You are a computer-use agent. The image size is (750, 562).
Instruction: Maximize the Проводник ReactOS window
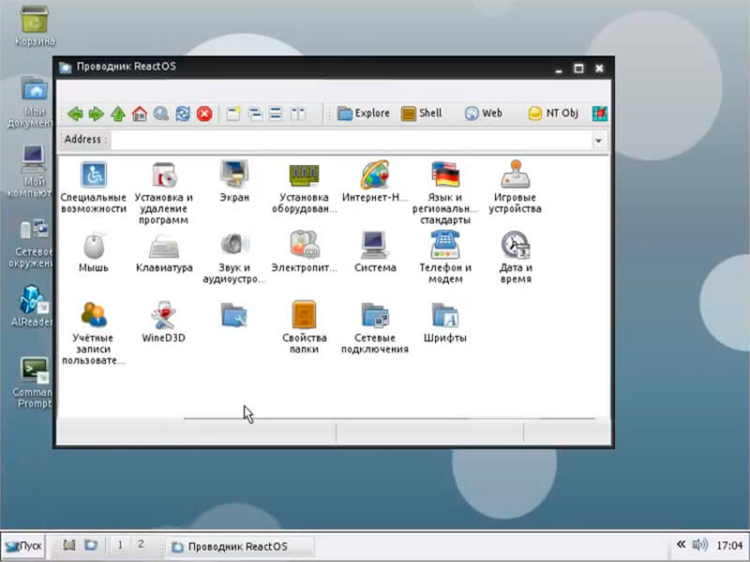(578, 68)
